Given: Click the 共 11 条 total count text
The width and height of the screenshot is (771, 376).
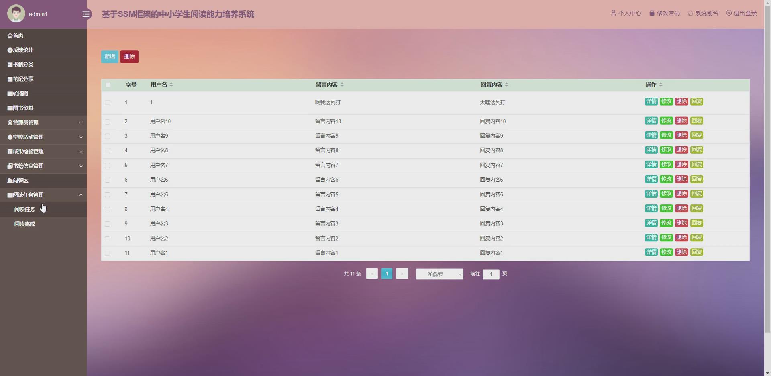Looking at the screenshot, I should coord(353,274).
